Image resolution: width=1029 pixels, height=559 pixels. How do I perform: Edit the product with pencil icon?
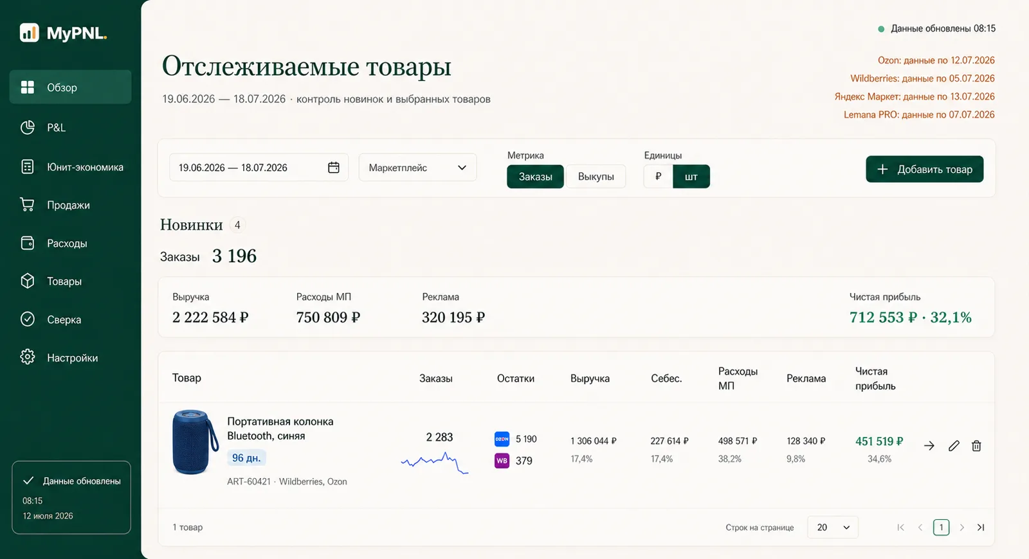(x=954, y=445)
